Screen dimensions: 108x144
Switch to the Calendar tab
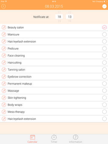pos(32,139)
